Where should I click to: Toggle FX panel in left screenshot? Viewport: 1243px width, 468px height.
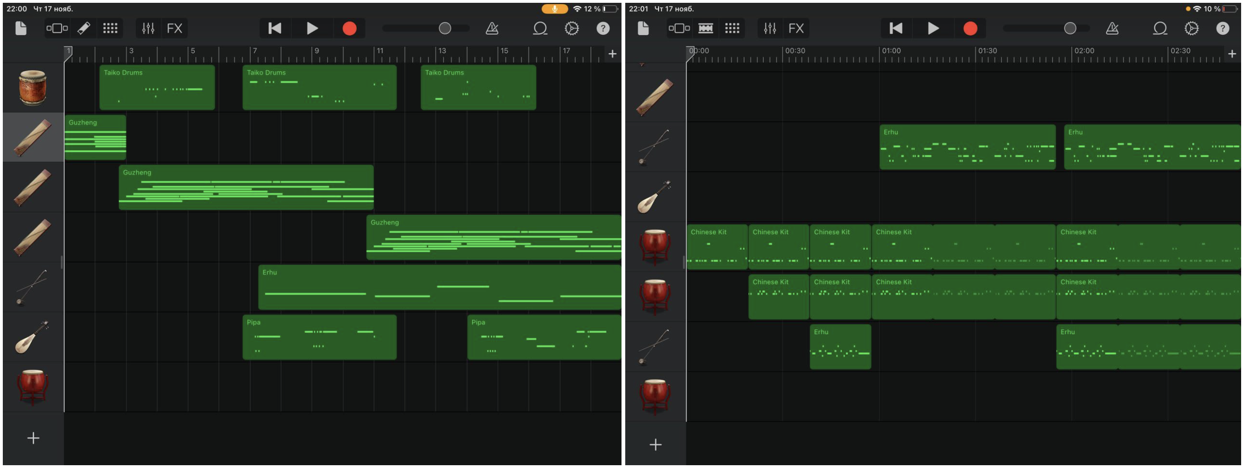pyautogui.click(x=174, y=29)
